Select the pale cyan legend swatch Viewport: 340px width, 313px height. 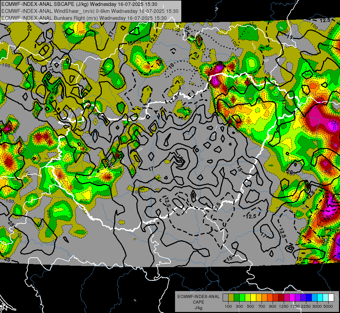[325, 297]
